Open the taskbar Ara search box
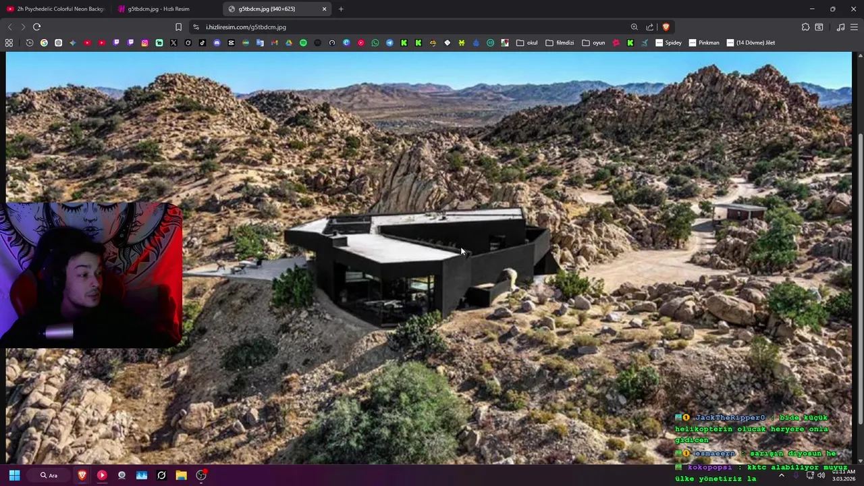The height and width of the screenshot is (486, 864). (49, 475)
